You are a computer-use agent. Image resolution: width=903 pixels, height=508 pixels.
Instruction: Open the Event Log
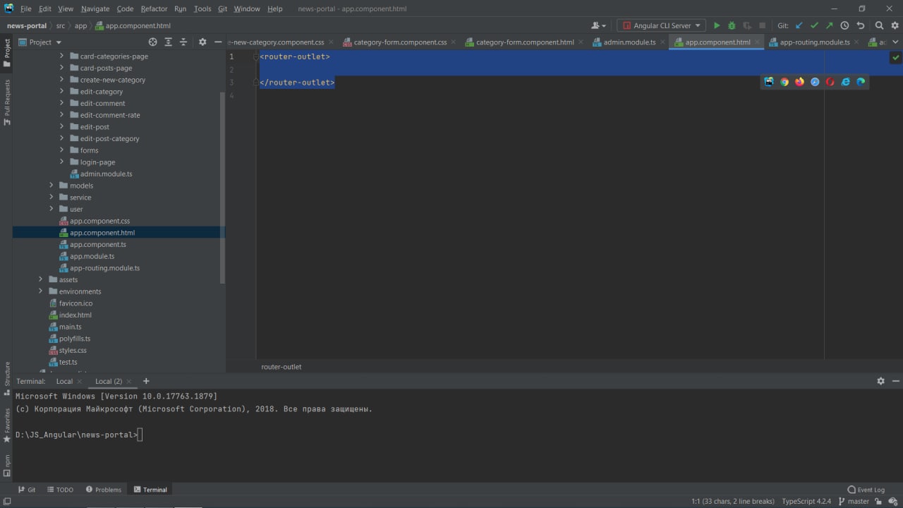point(866,490)
